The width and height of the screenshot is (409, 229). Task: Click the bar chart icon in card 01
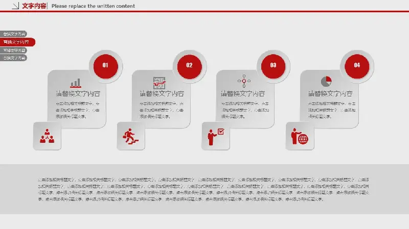[x=76, y=83]
